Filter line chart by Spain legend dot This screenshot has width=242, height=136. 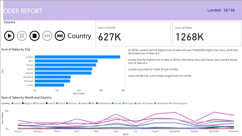(x=135, y=103)
